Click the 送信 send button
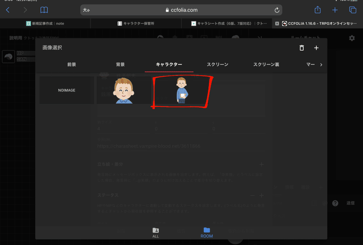This screenshot has height=245, width=363. click(350, 203)
